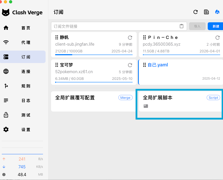
Task: Select the 订阅 profiles page
Action: pyautogui.click(x=23, y=57)
